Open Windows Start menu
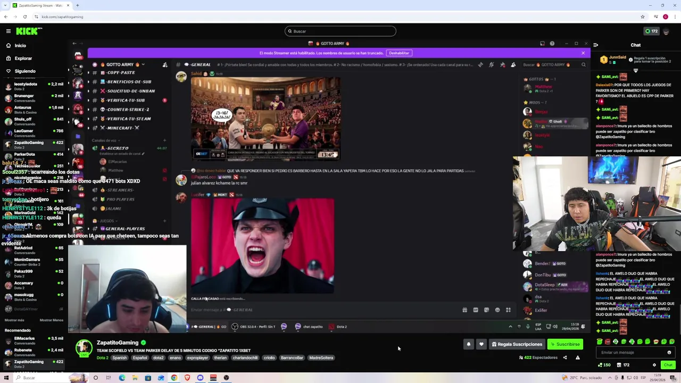 (x=6, y=378)
